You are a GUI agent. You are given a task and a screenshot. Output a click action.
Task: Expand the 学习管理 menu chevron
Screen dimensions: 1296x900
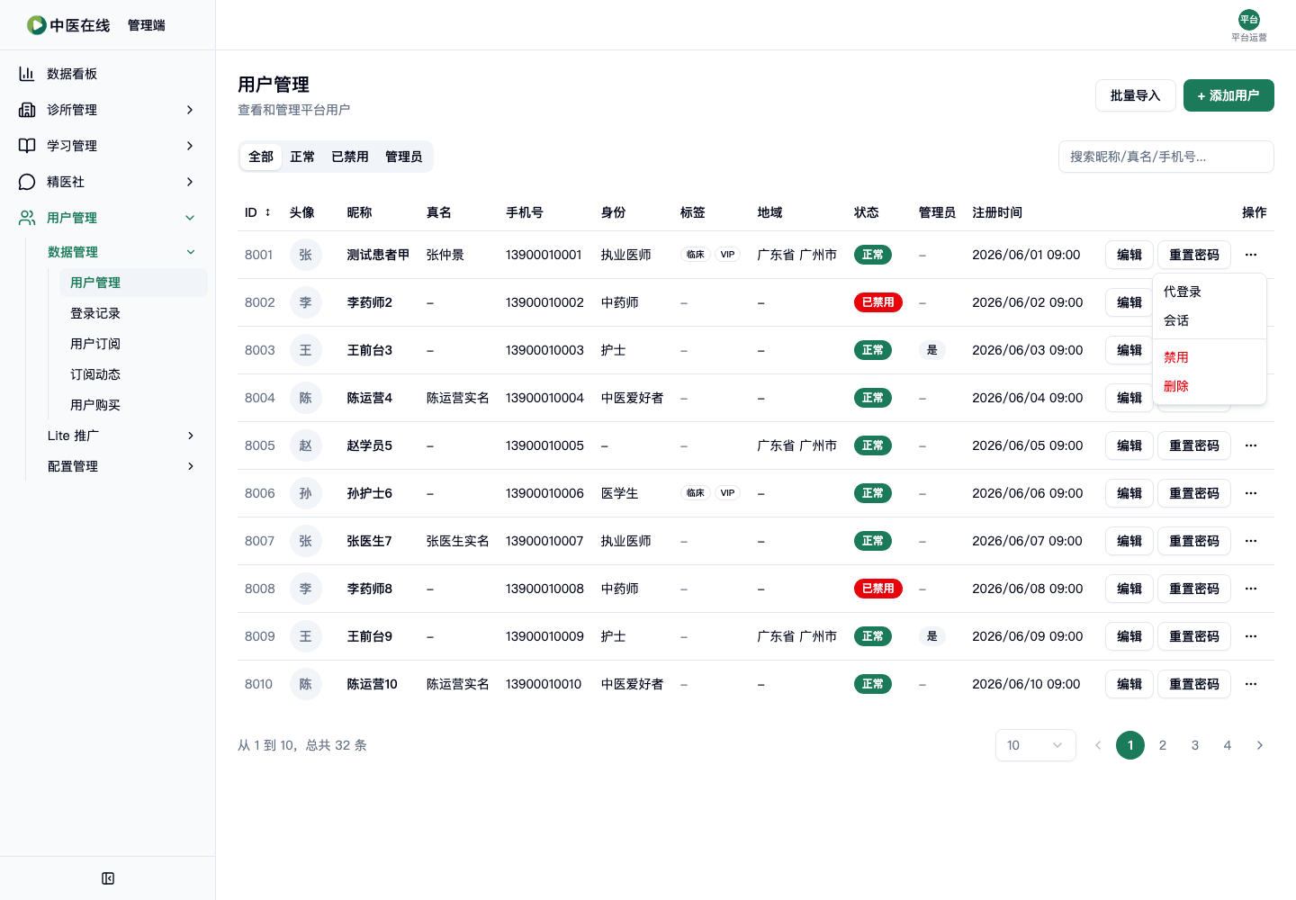[x=190, y=146]
